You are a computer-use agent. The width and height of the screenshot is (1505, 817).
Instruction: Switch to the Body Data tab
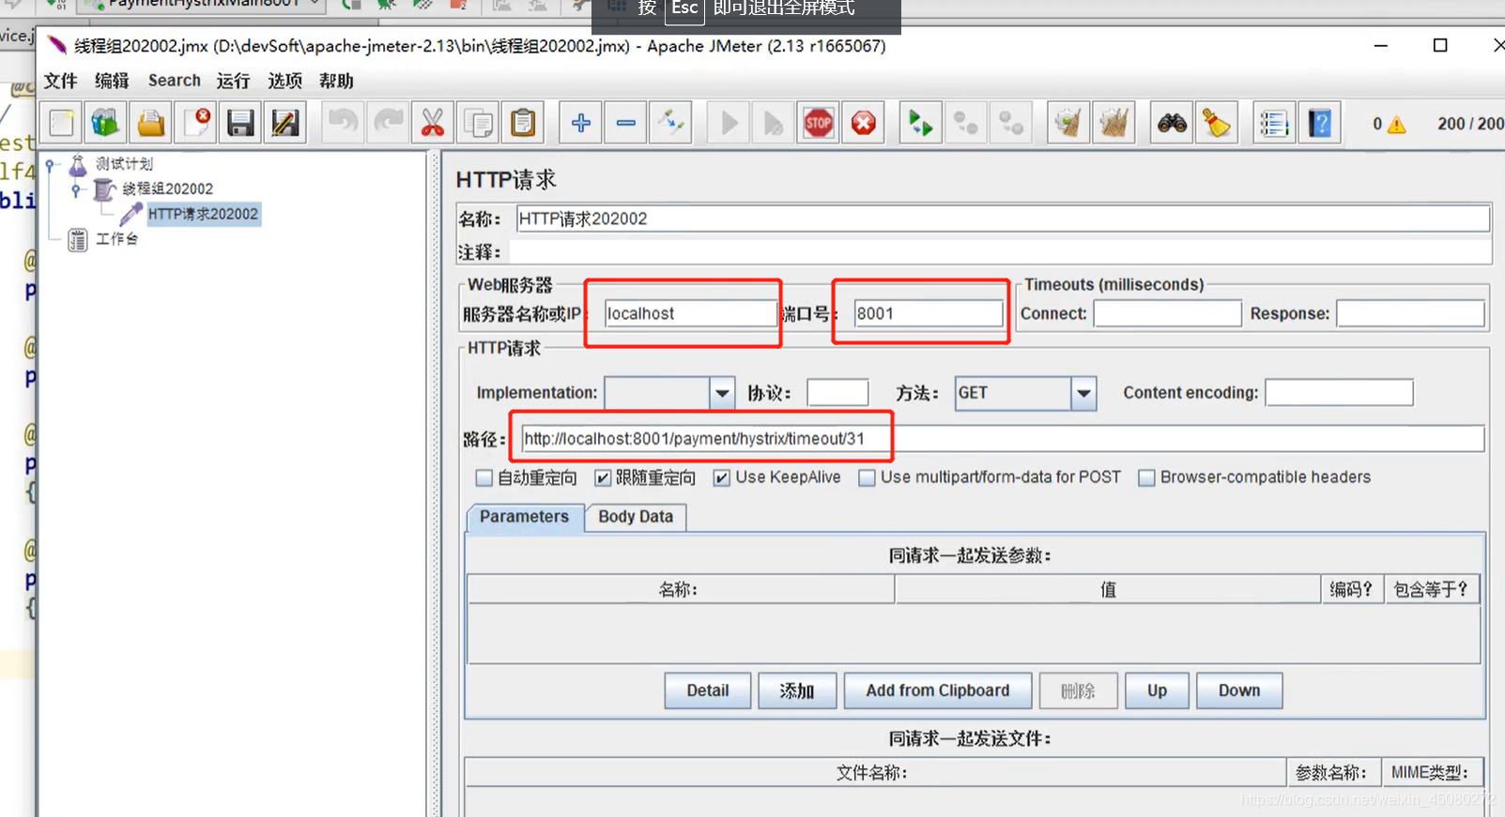[636, 517]
